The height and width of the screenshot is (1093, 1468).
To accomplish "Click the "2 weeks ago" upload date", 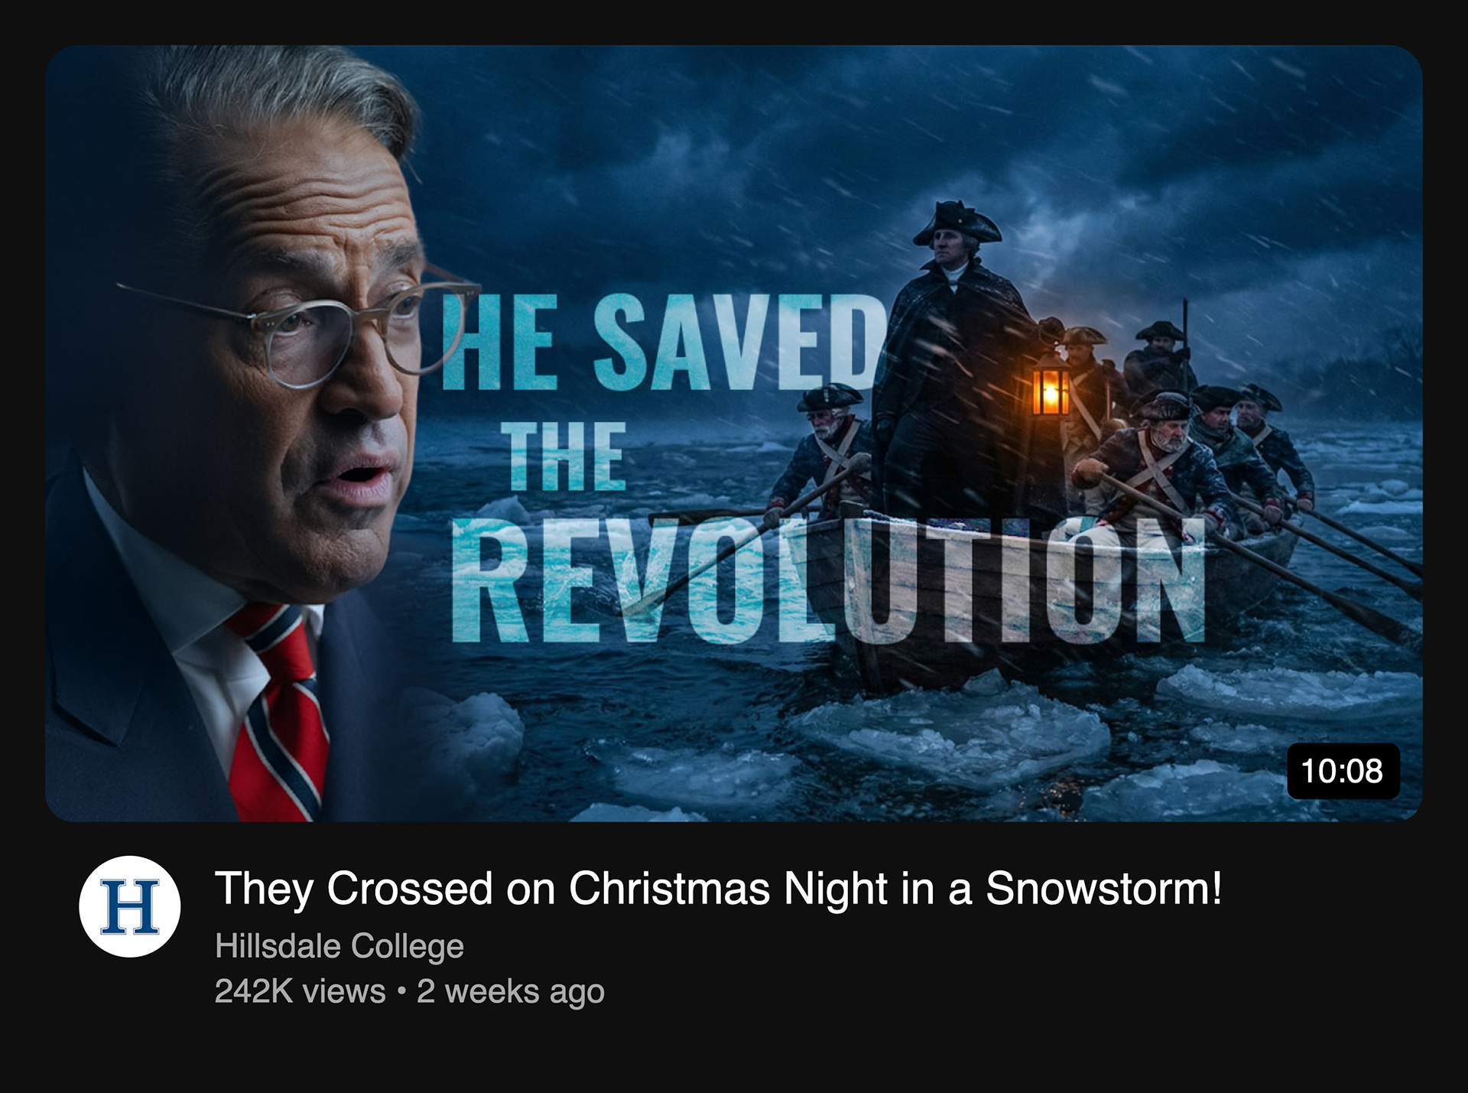I will coord(510,991).
